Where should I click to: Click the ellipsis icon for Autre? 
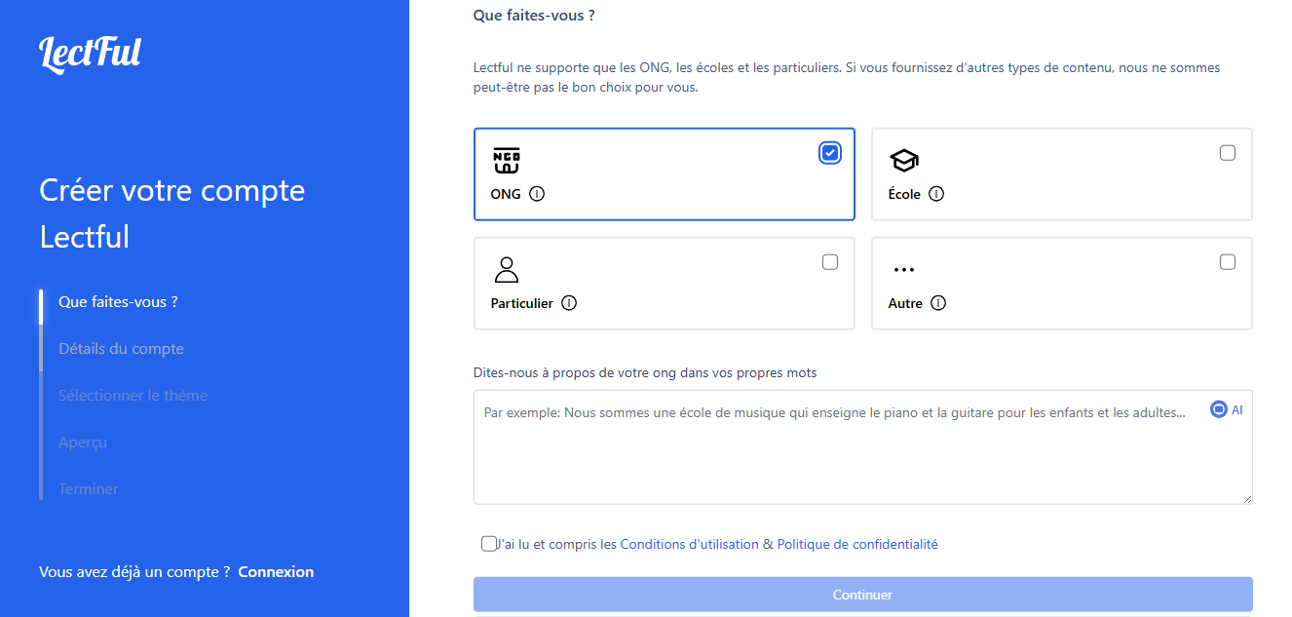click(x=903, y=268)
